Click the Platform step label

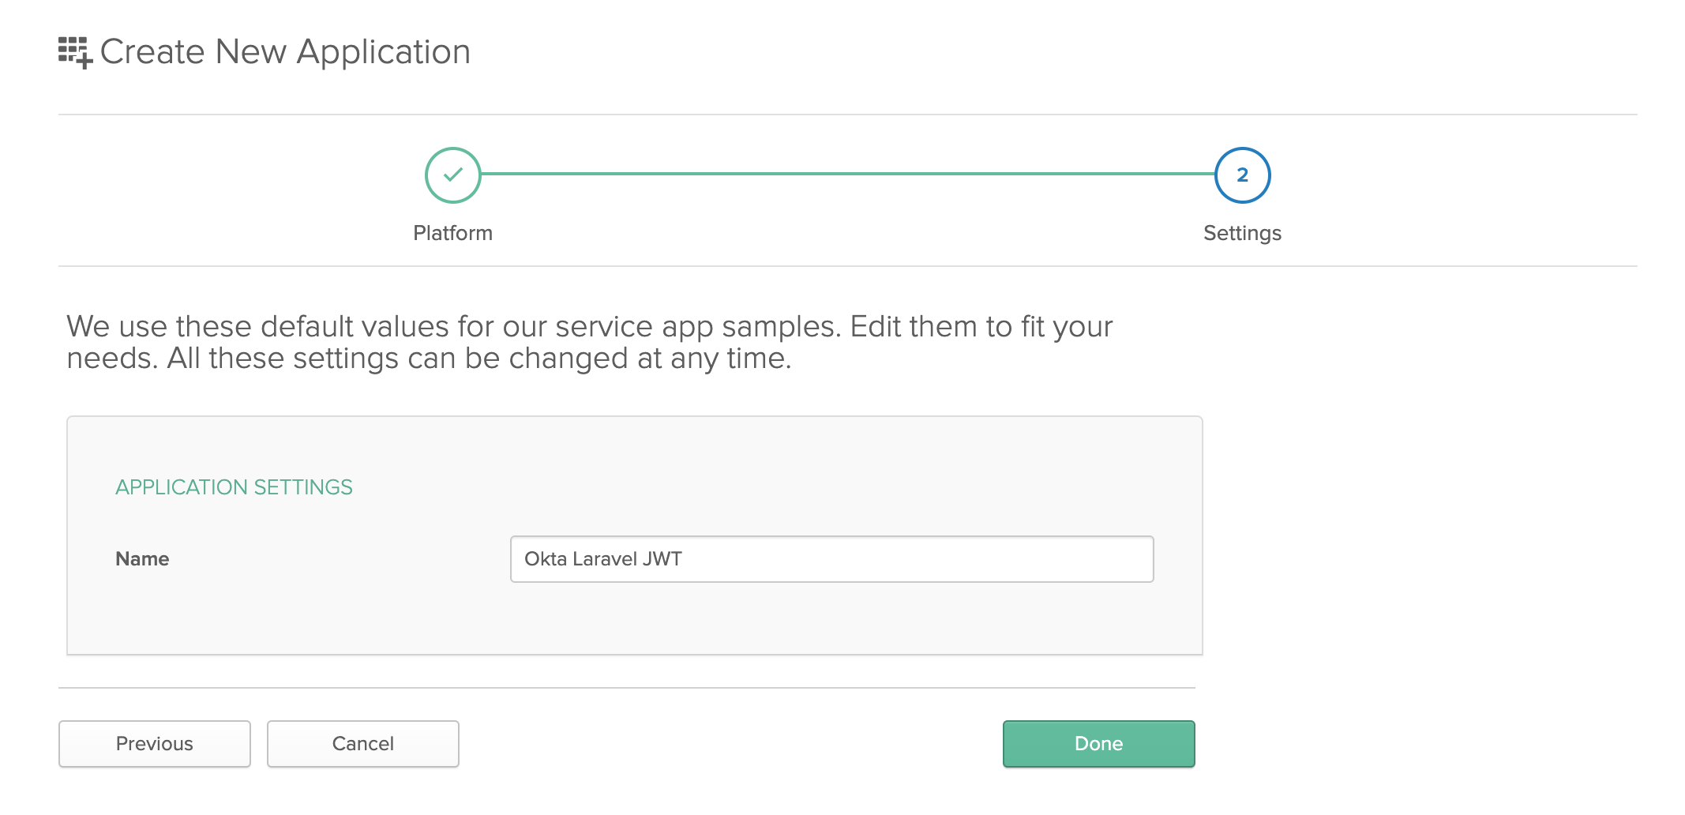tap(453, 233)
